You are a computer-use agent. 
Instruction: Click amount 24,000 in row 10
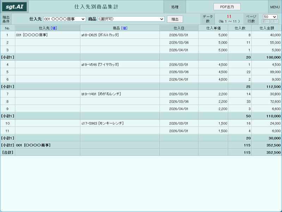coord(275,123)
